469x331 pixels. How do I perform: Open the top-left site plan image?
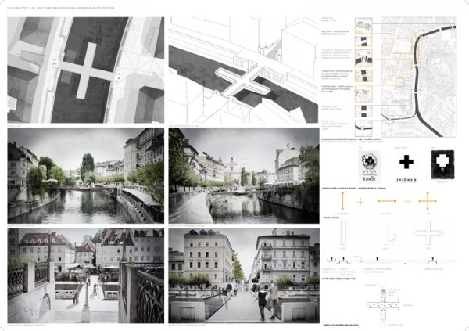tap(85, 70)
